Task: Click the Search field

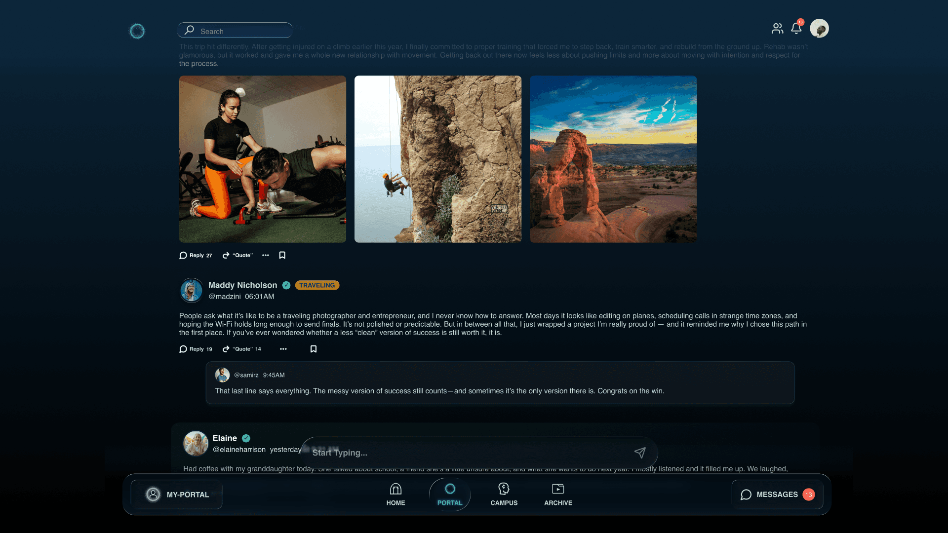Action: click(x=235, y=31)
